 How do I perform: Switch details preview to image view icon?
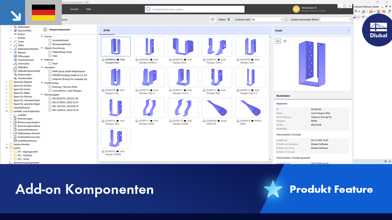coord(278,41)
